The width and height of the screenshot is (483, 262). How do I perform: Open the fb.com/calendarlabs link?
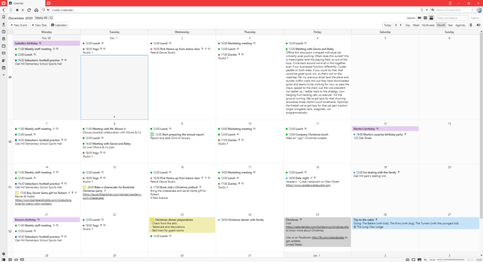coord(328,237)
